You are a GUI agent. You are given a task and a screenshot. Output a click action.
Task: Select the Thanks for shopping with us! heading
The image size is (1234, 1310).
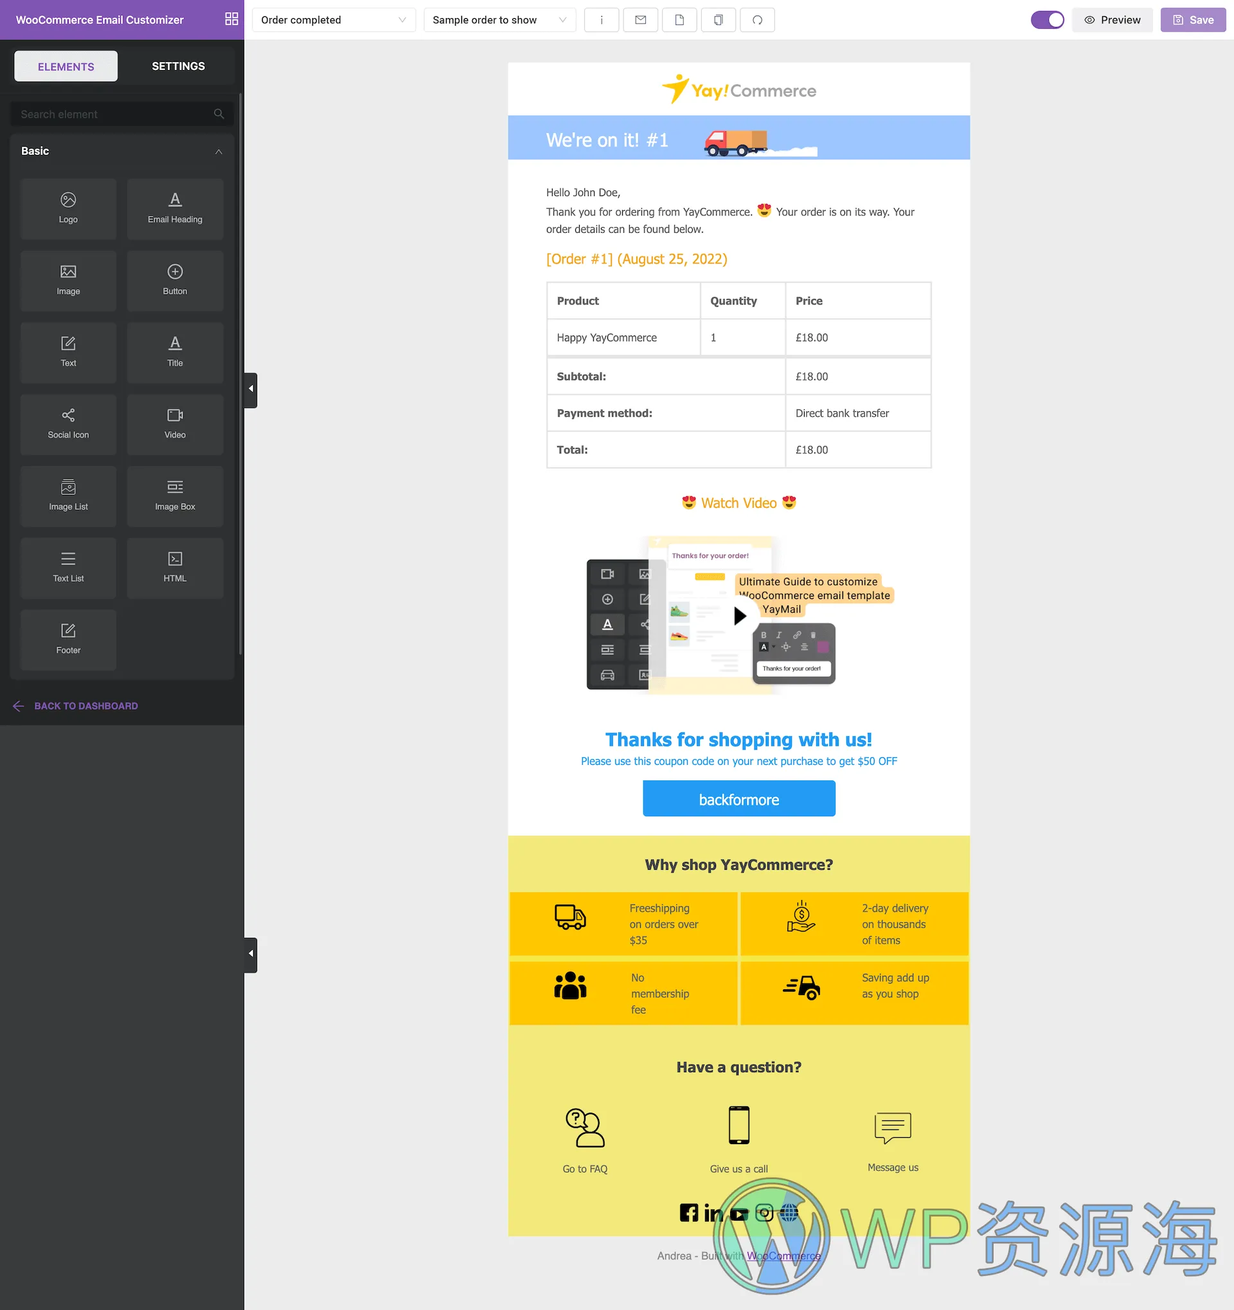click(x=738, y=739)
